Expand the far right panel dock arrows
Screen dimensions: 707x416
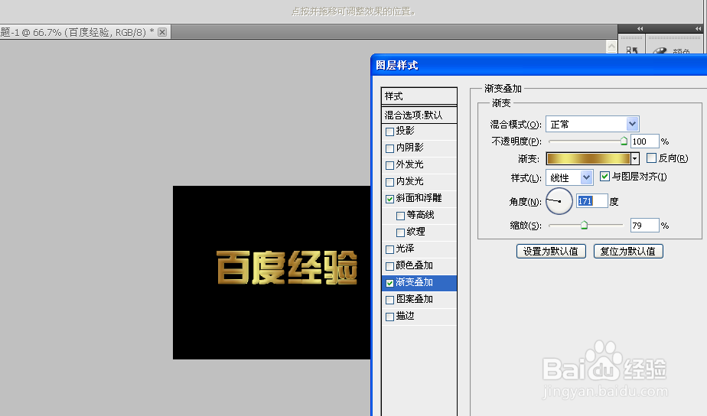click(698, 29)
